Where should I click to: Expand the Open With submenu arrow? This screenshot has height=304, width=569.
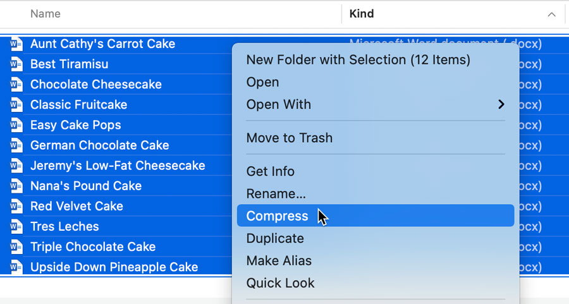tap(501, 104)
